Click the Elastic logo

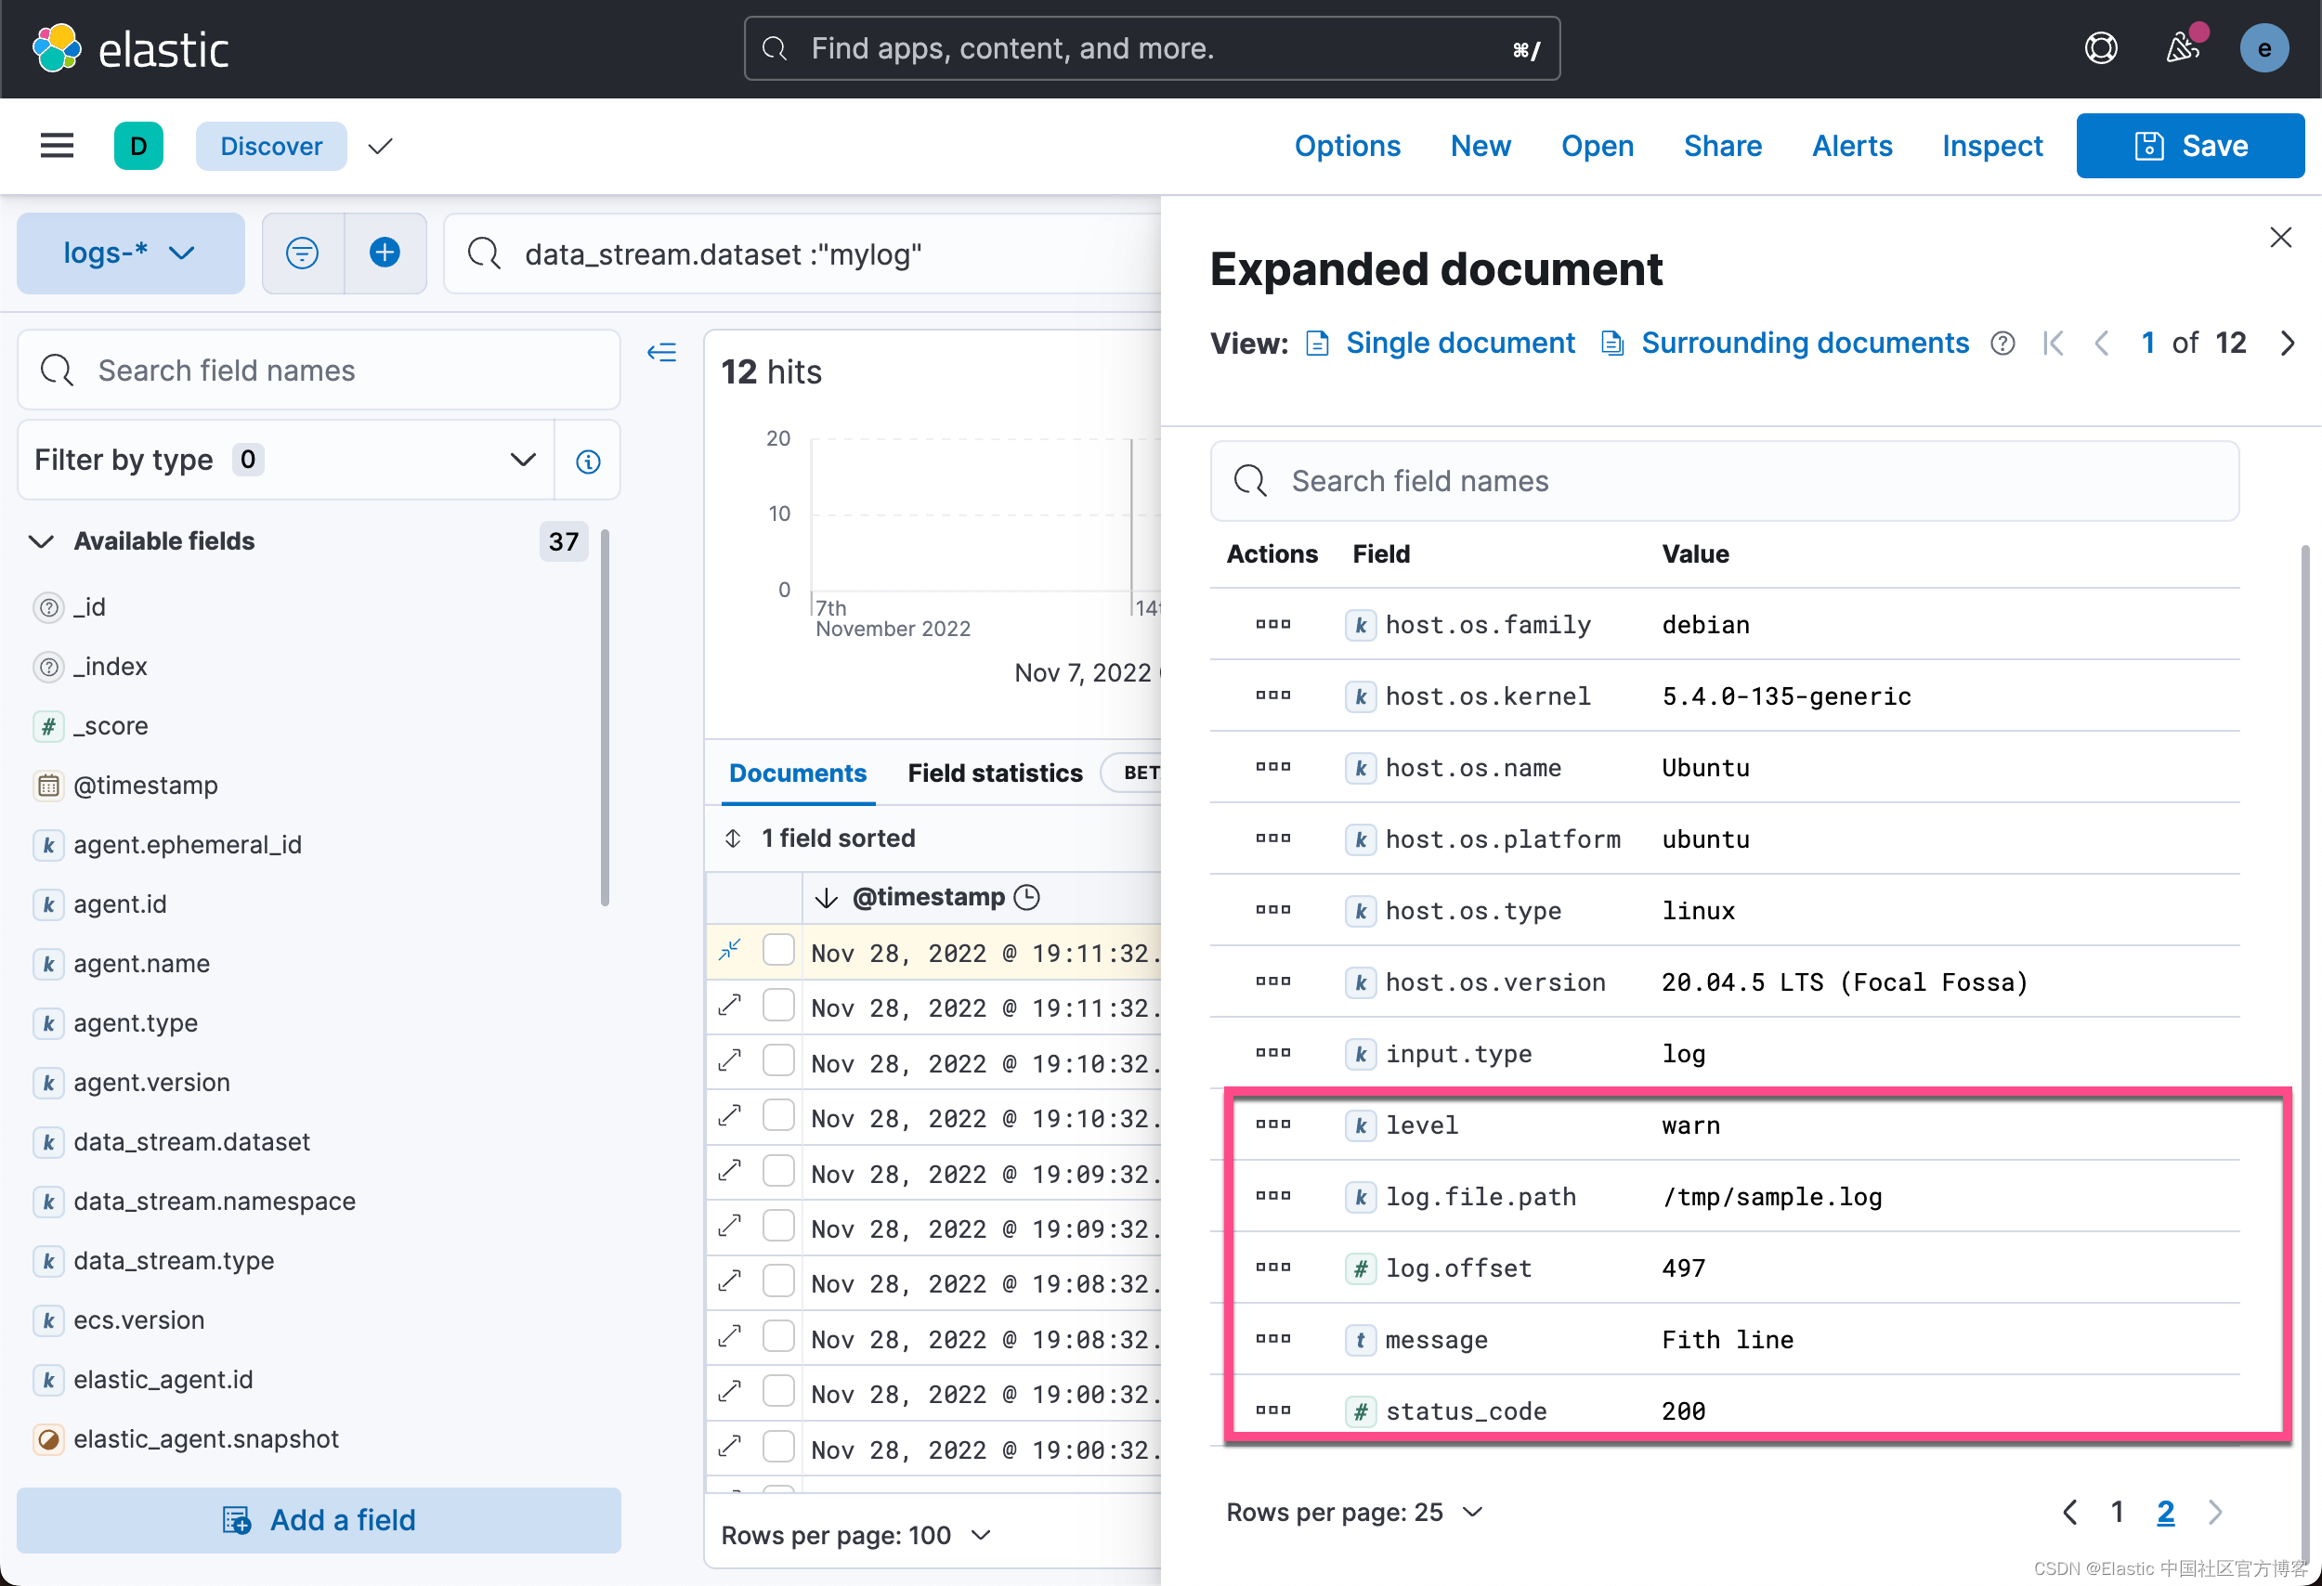(130, 48)
